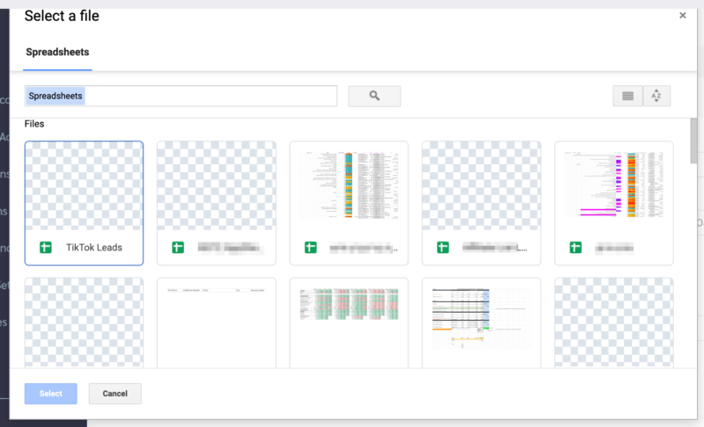Choose the TikTok Leads file tile
Screen dimensions: 704x427
(x=84, y=202)
